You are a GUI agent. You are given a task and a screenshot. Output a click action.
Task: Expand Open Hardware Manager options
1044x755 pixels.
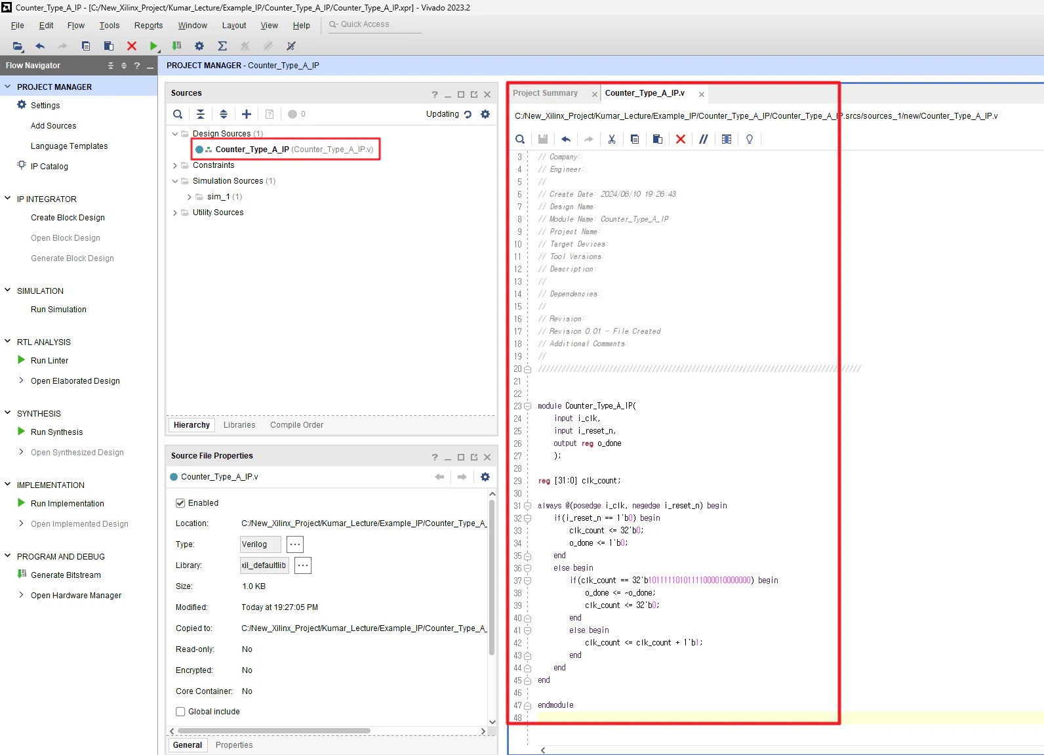pyautogui.click(x=21, y=595)
